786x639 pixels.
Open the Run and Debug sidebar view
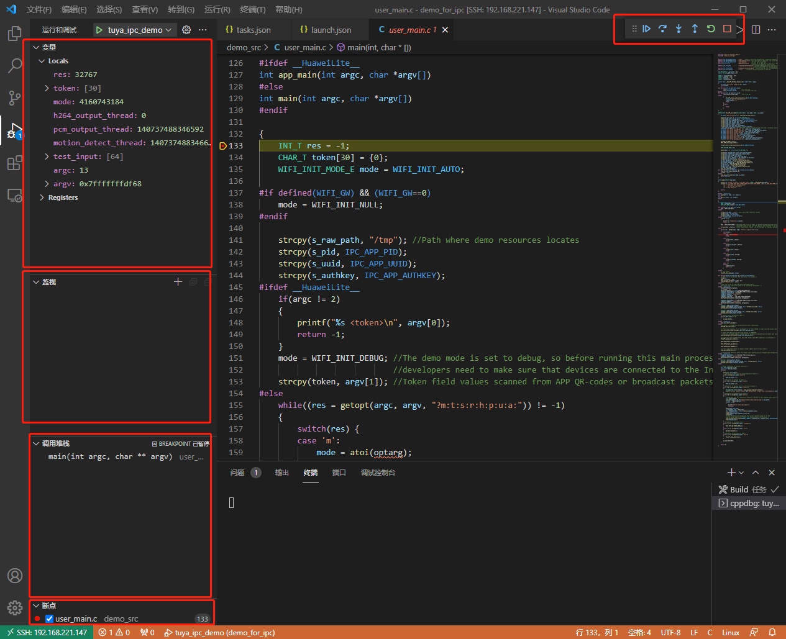pyautogui.click(x=14, y=130)
